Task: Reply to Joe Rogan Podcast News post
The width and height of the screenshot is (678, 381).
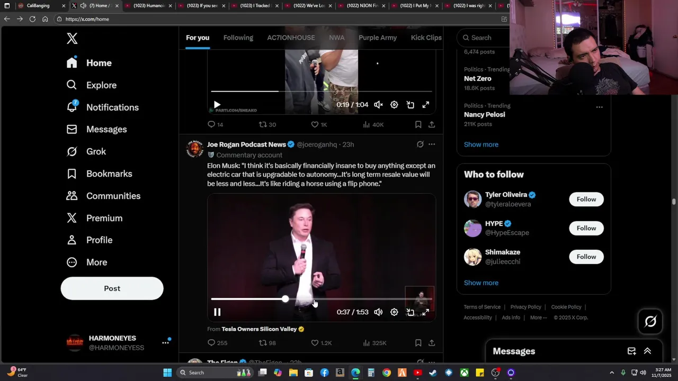Action: [217, 343]
